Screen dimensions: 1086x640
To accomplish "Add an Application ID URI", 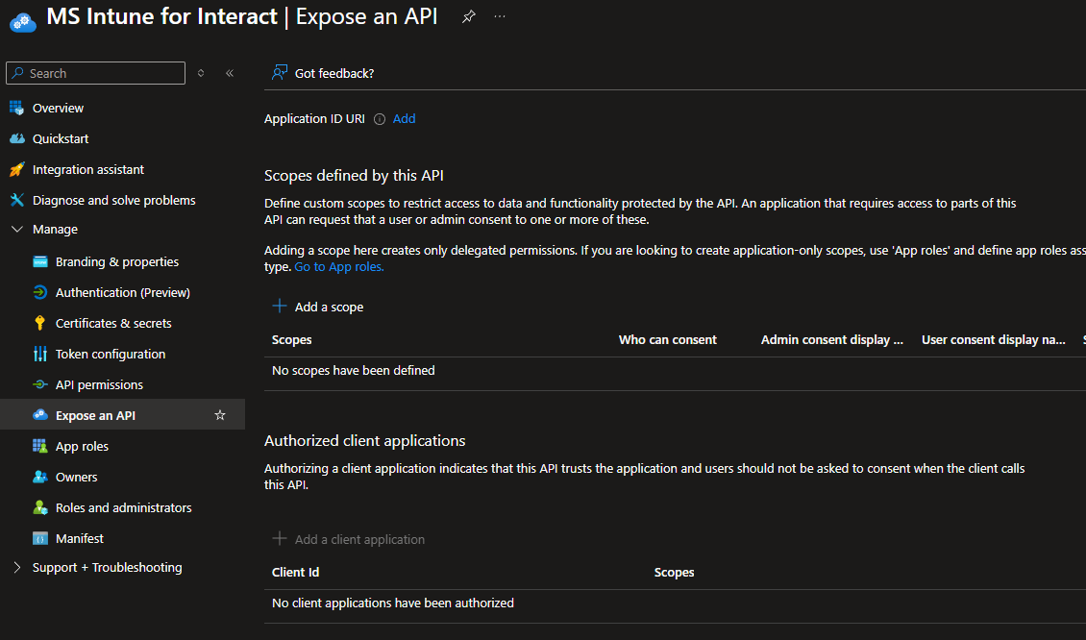I will [405, 118].
